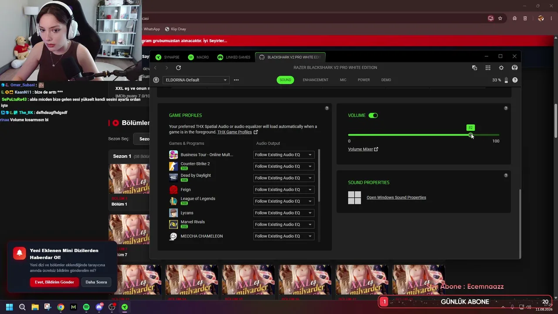Open the Razer modules grid icon
The height and width of the screenshot is (314, 558).
(x=488, y=68)
